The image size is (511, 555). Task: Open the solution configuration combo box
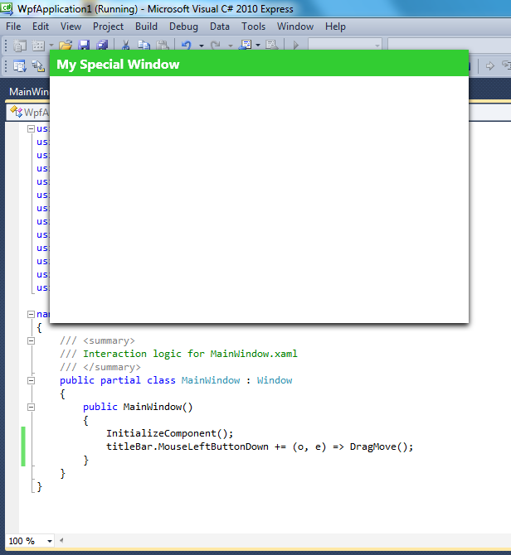[x=345, y=45]
